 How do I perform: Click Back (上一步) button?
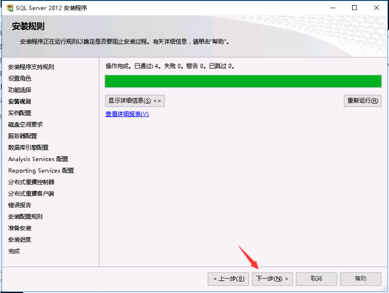tap(228, 278)
